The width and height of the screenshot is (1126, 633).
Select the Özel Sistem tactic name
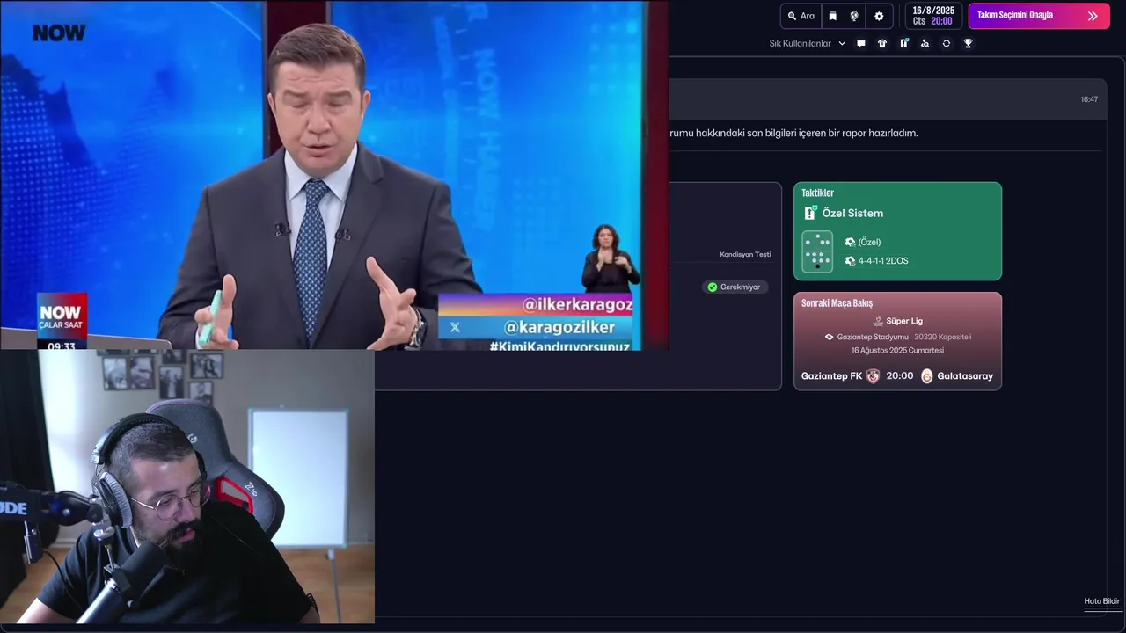pos(852,213)
